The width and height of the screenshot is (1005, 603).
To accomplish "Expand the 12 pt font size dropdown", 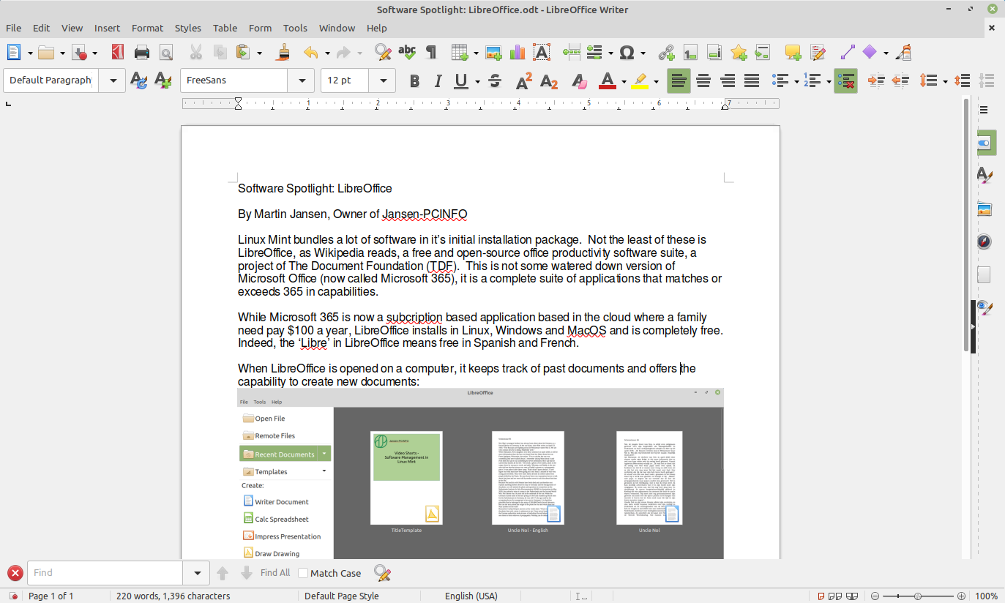I will (x=382, y=80).
